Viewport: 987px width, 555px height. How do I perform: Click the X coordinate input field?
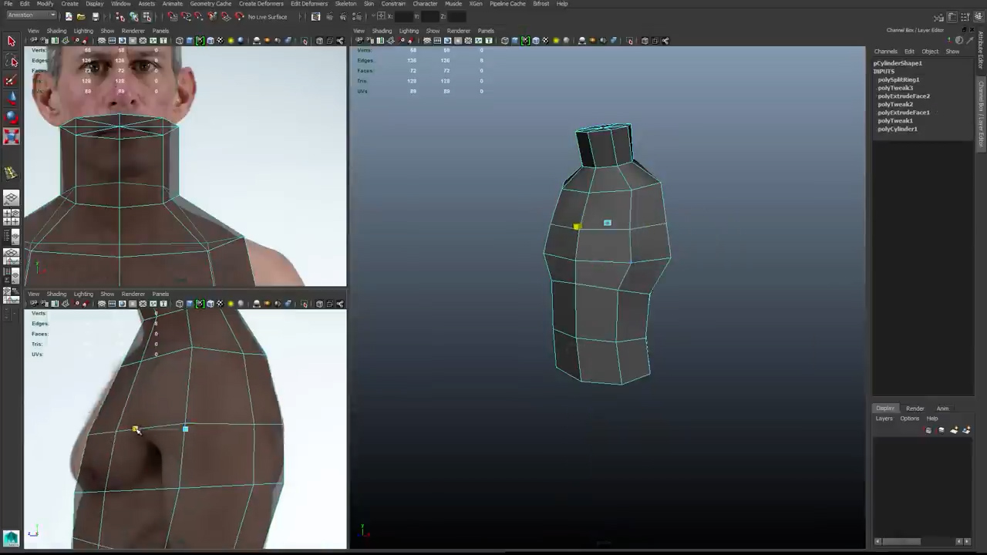[405, 16]
